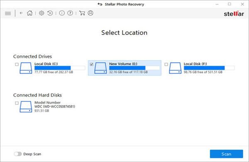Toggle the Deep Scan switch
This screenshot has height=162, width=249.
pyautogui.click(x=17, y=154)
